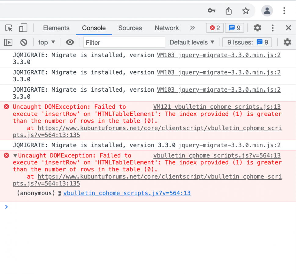Open Chrome's three-dot browser menu
This screenshot has width=296, height=274.
pyautogui.click(x=284, y=11)
